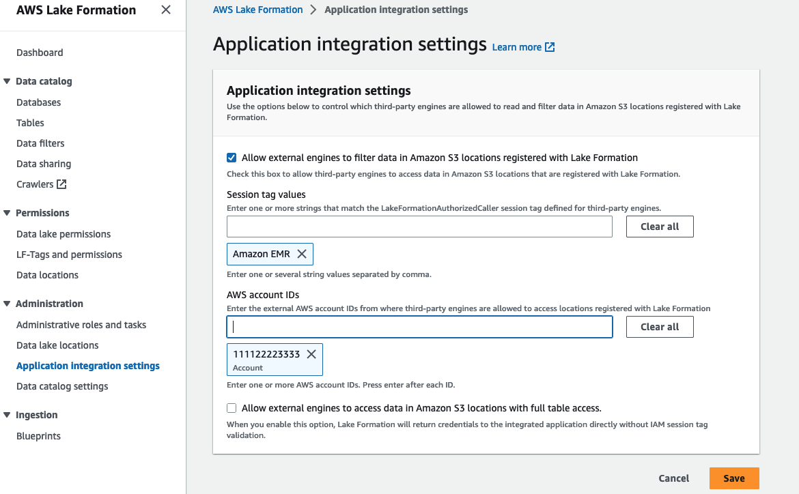799x494 pixels.
Task: Remove account 111122223333 from the list
Action: [311, 354]
